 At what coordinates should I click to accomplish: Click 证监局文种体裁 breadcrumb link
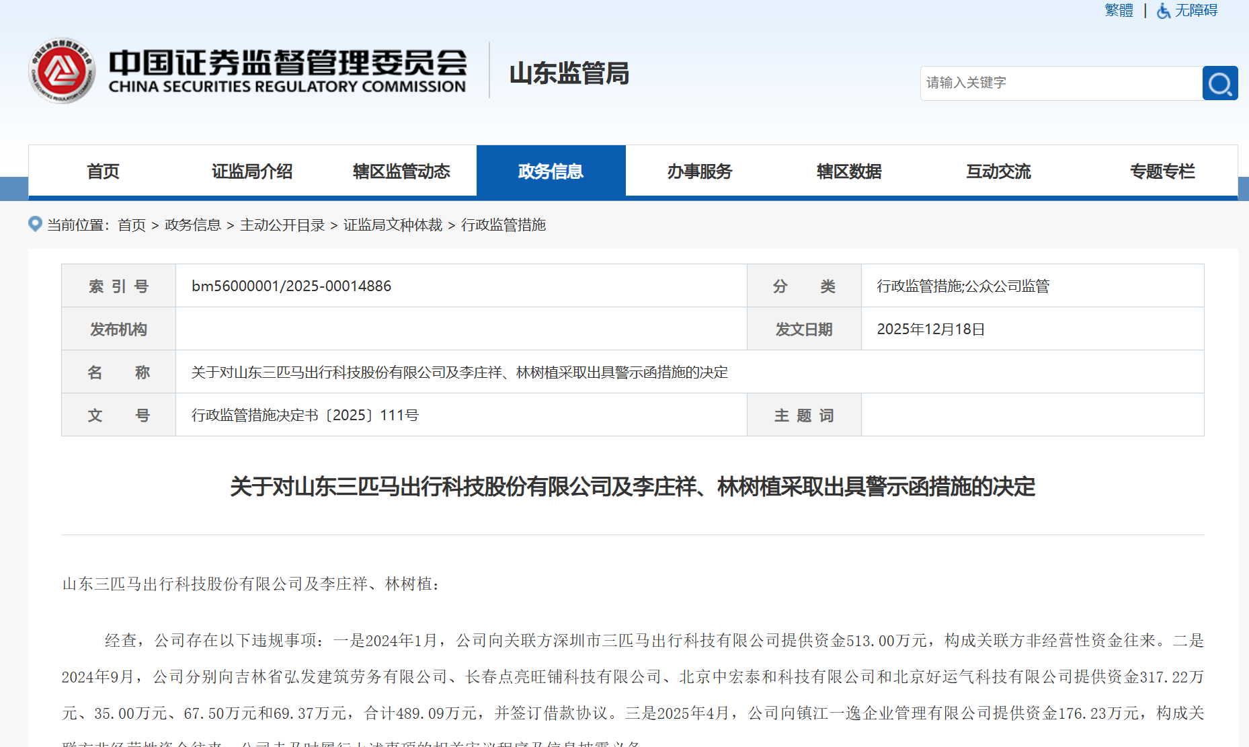[393, 225]
